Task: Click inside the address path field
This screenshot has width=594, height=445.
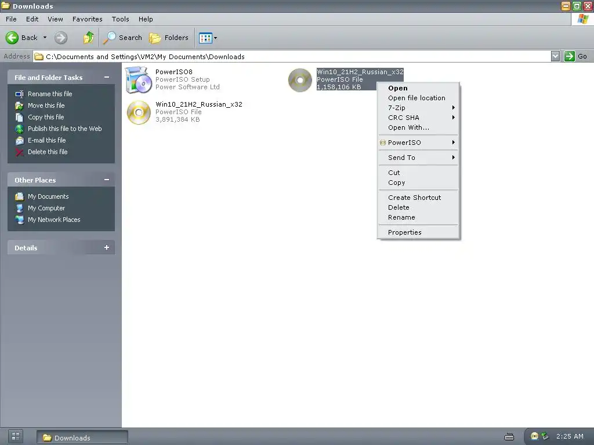Action: (x=292, y=56)
